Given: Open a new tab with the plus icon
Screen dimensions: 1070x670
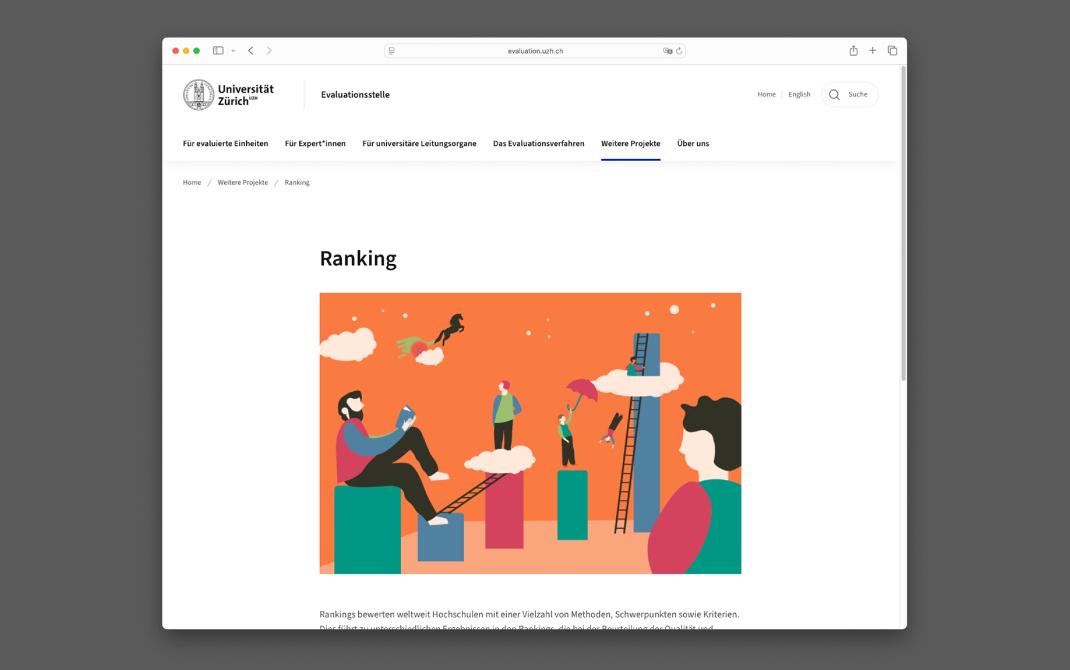Looking at the screenshot, I should 872,51.
